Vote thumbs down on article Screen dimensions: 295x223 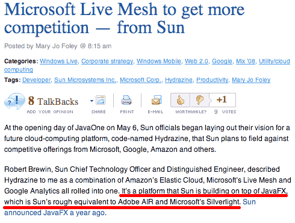(200, 100)
